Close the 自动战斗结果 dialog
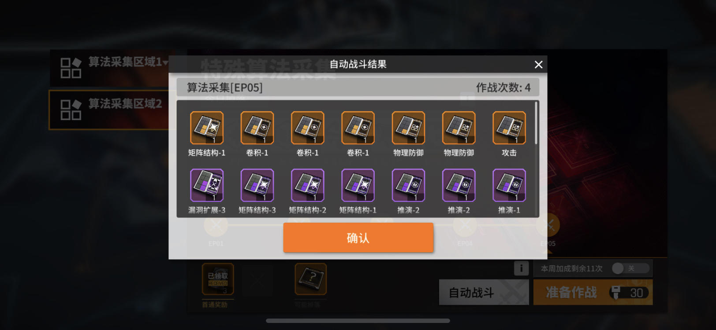 coord(538,65)
